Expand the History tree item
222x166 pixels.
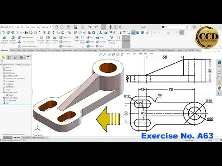[2, 67]
